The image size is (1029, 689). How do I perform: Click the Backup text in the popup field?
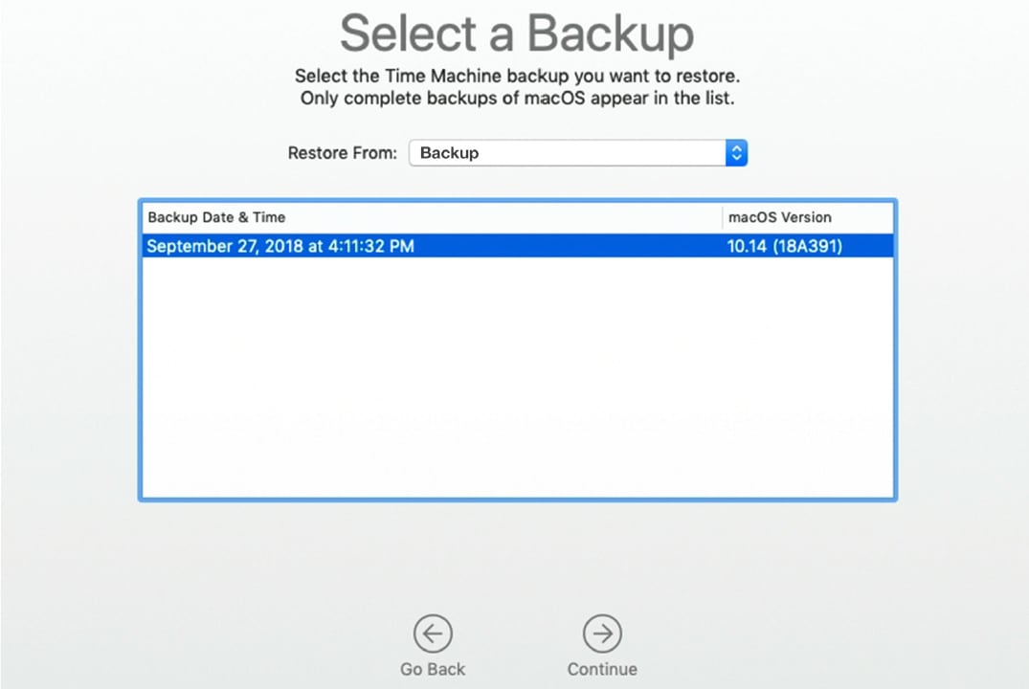(450, 152)
